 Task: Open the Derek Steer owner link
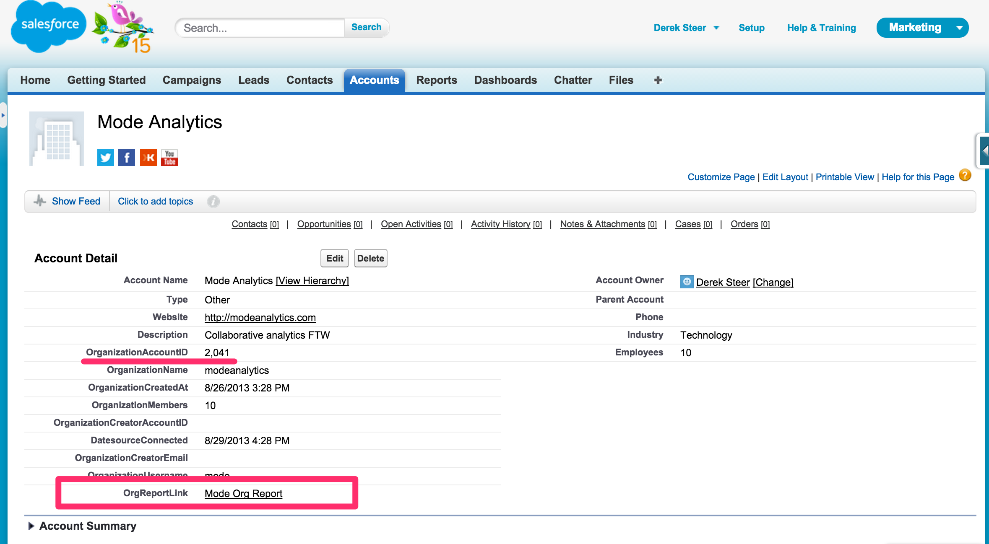pyautogui.click(x=723, y=282)
